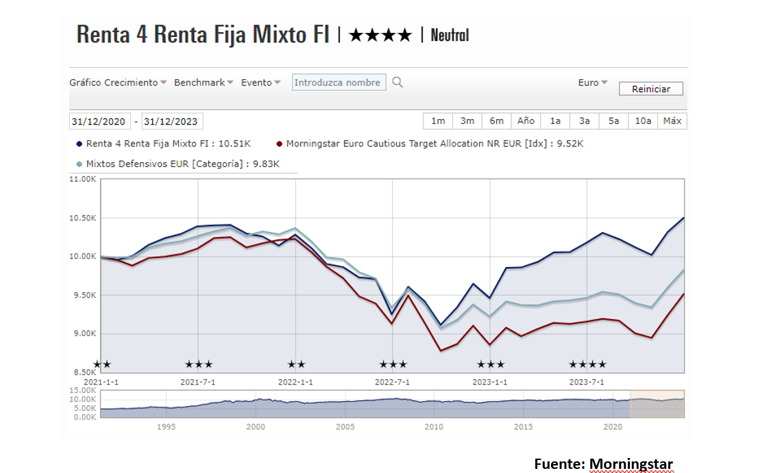The height and width of the screenshot is (473, 769).
Task: Select the 6m period button
Action: point(497,121)
